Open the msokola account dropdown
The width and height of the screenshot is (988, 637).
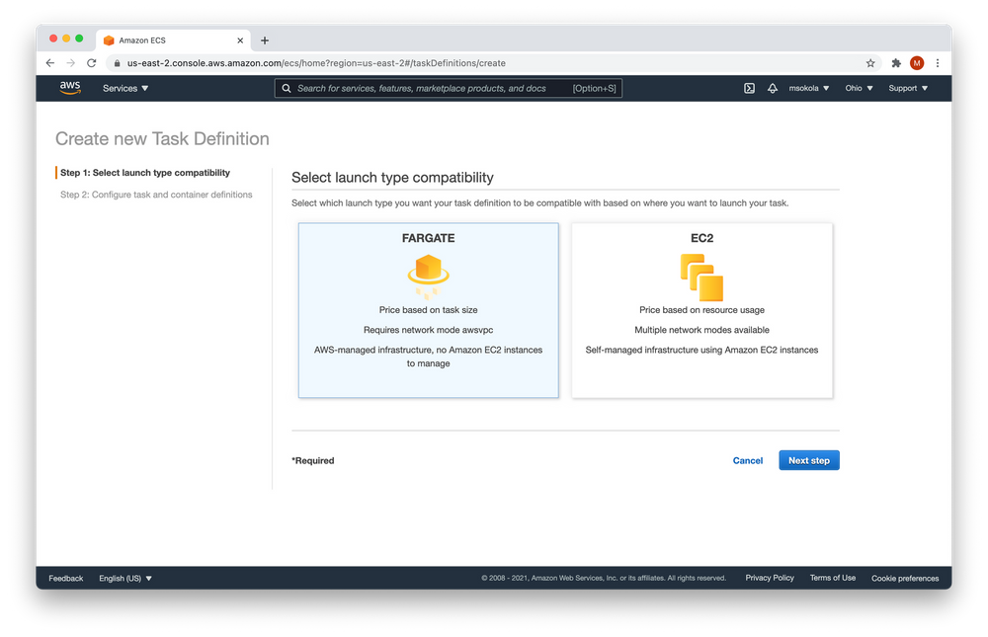809,88
